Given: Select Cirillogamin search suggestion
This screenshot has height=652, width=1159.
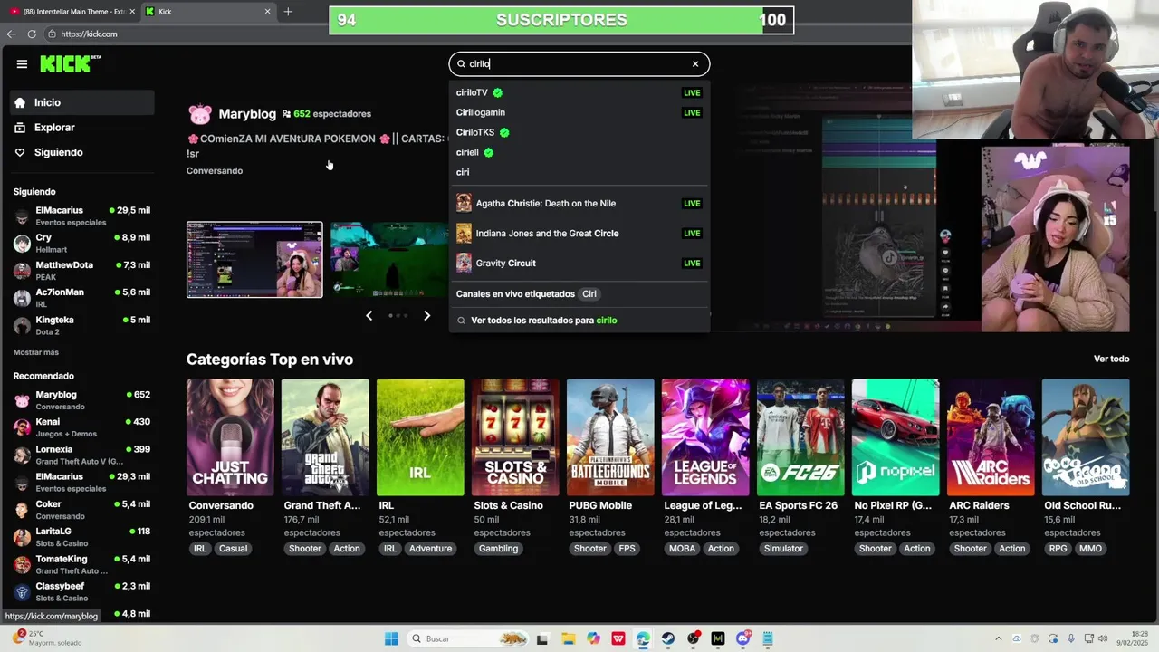Looking at the screenshot, I should click(579, 112).
